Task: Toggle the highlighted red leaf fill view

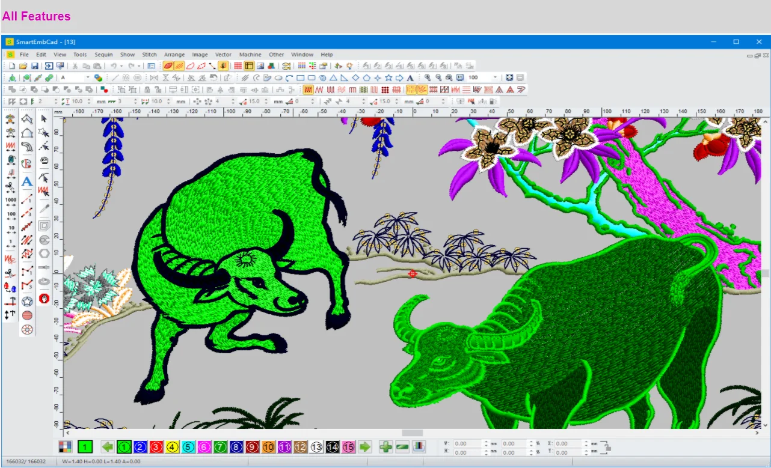Action: tap(168, 65)
